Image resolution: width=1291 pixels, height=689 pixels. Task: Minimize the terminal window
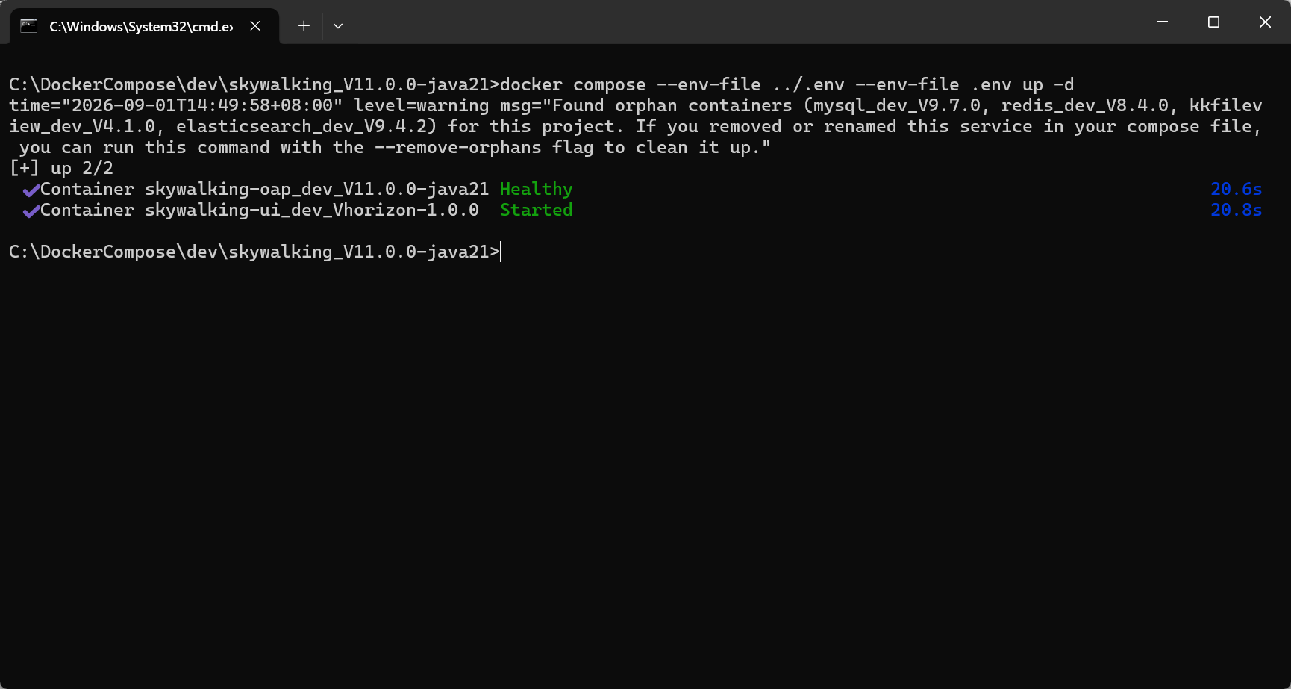point(1162,22)
